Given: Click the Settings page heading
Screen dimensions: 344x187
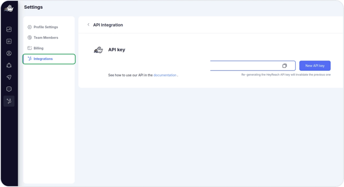Looking at the screenshot, I should [x=33, y=7].
